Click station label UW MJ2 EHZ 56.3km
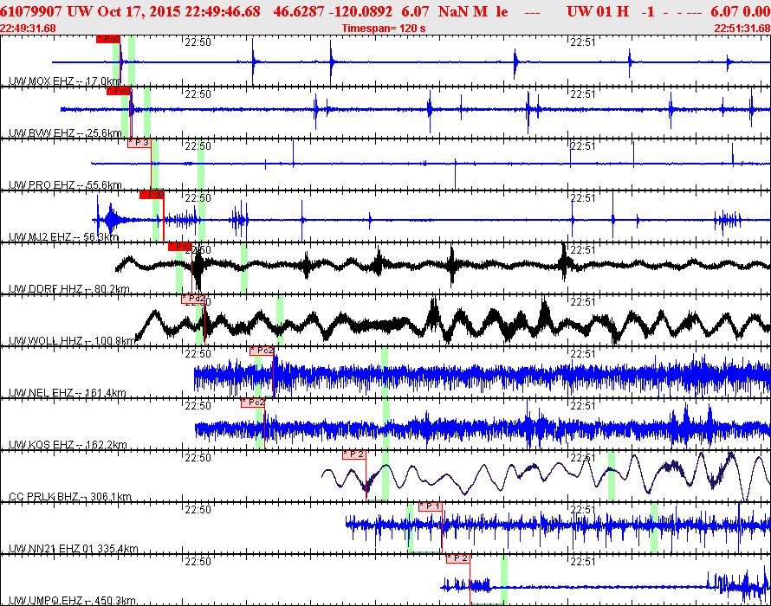The height and width of the screenshot is (606, 771). 63,237
